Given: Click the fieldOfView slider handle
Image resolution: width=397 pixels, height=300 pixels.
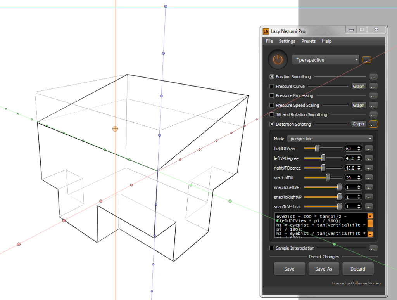Looking at the screenshot, I should 317,149.
